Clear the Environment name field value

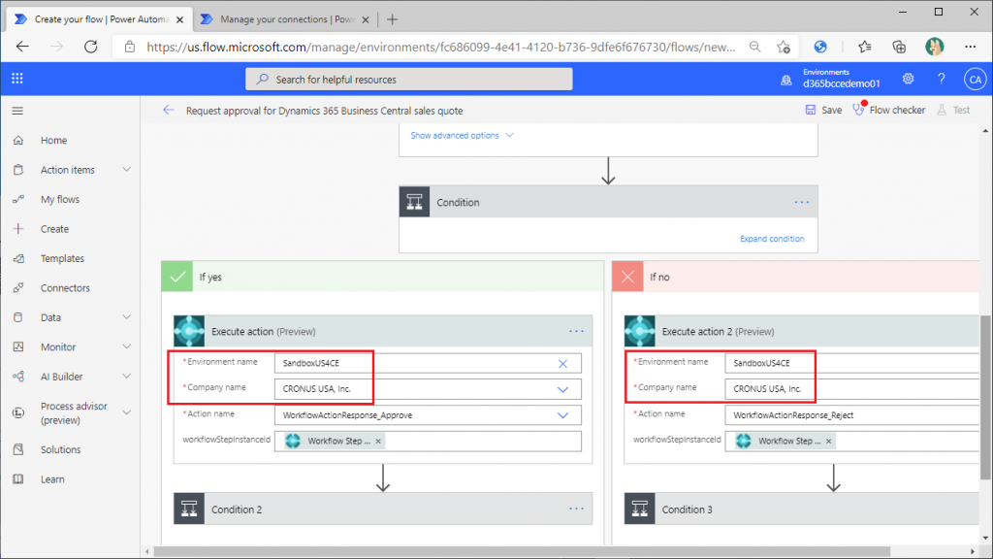563,364
